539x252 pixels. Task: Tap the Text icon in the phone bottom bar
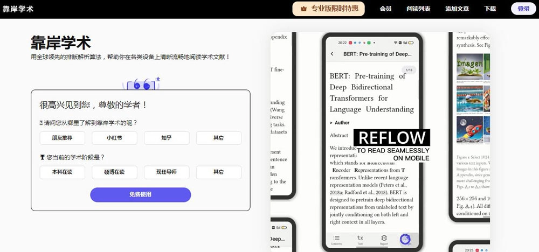point(360,240)
